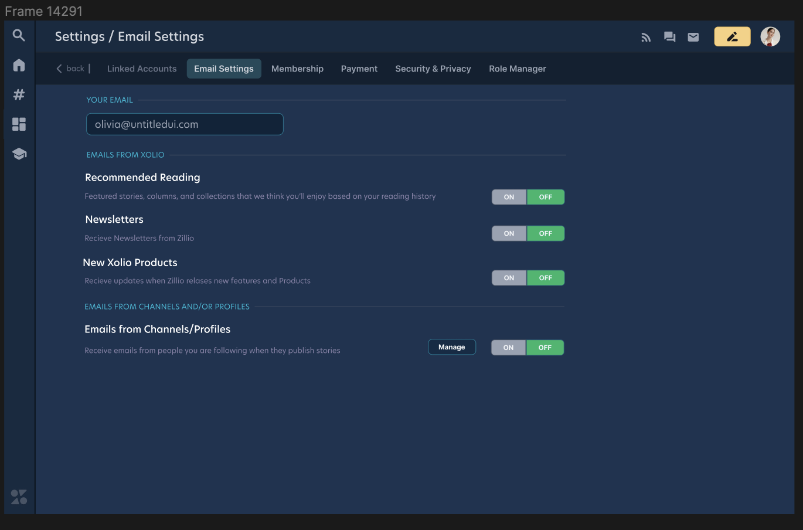Viewport: 803px width, 530px height.
Task: Click the search magnifier icon in sidebar
Action: tap(19, 36)
